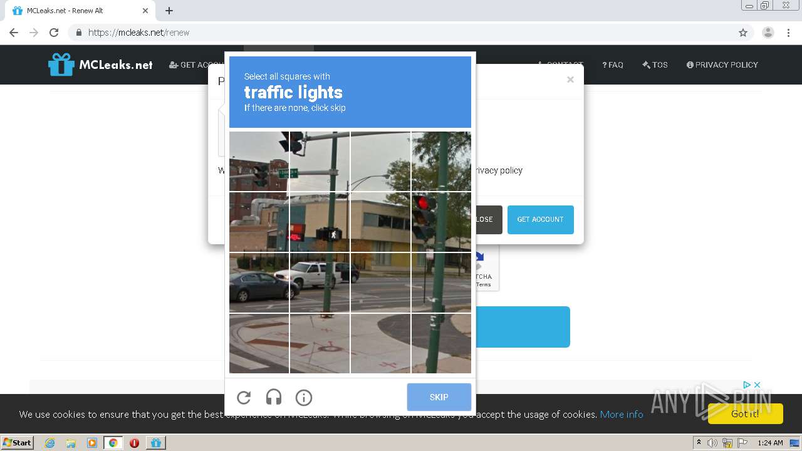Open AdChoices triangle icon

[747, 385]
